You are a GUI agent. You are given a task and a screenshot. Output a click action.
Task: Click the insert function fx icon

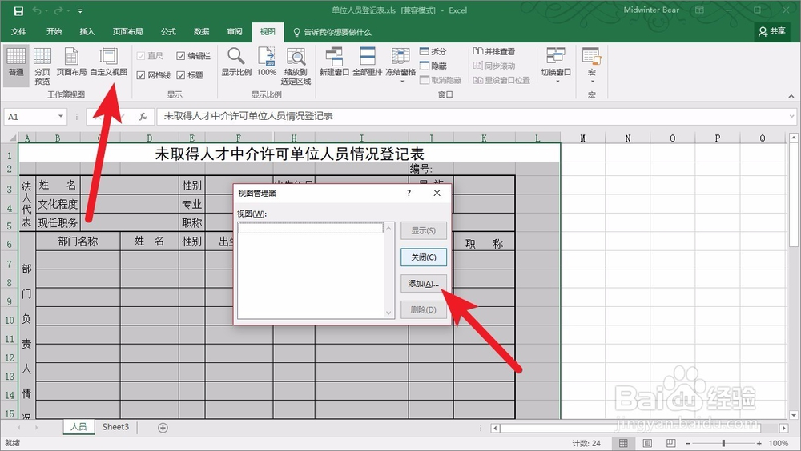click(x=143, y=117)
